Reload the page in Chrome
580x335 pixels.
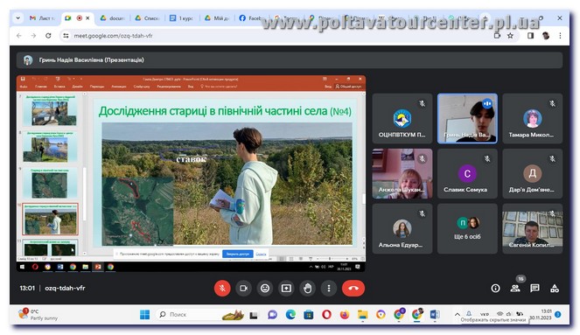[48, 36]
